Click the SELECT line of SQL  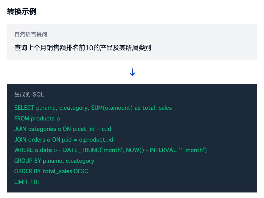point(93,108)
